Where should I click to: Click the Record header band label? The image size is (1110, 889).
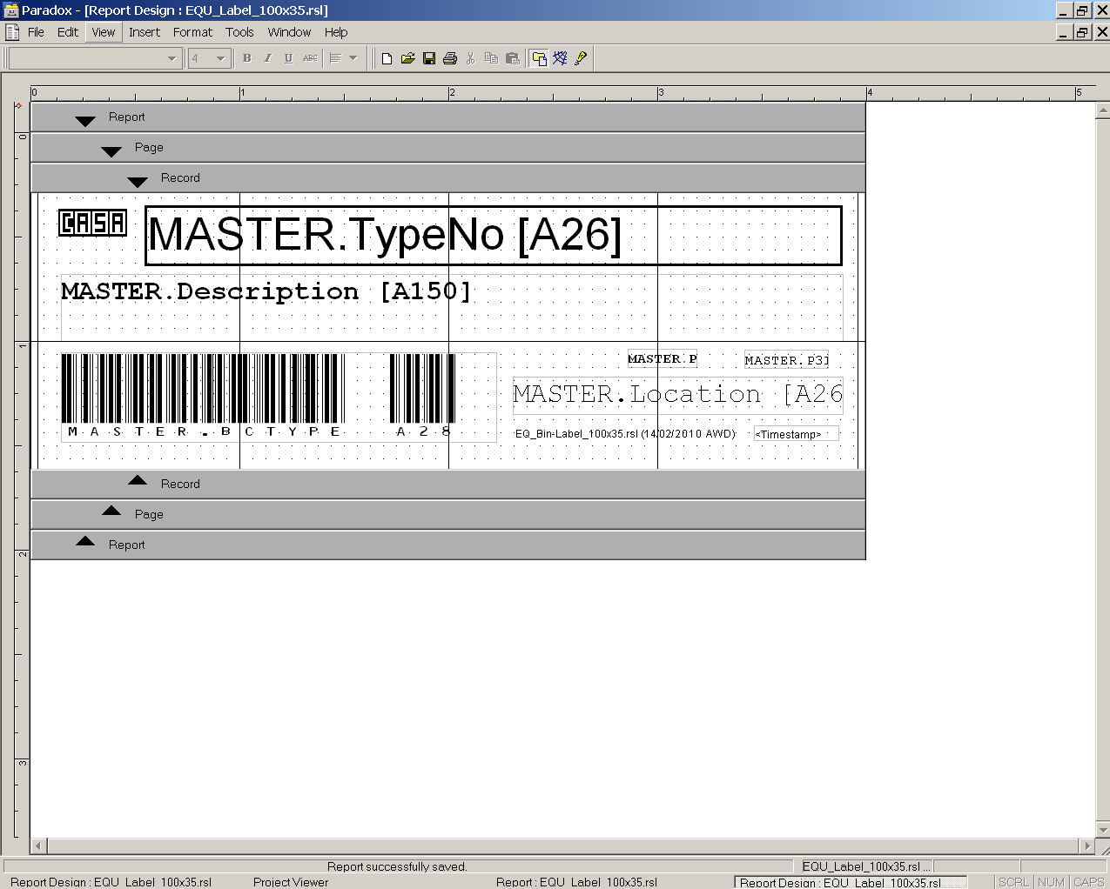click(180, 177)
